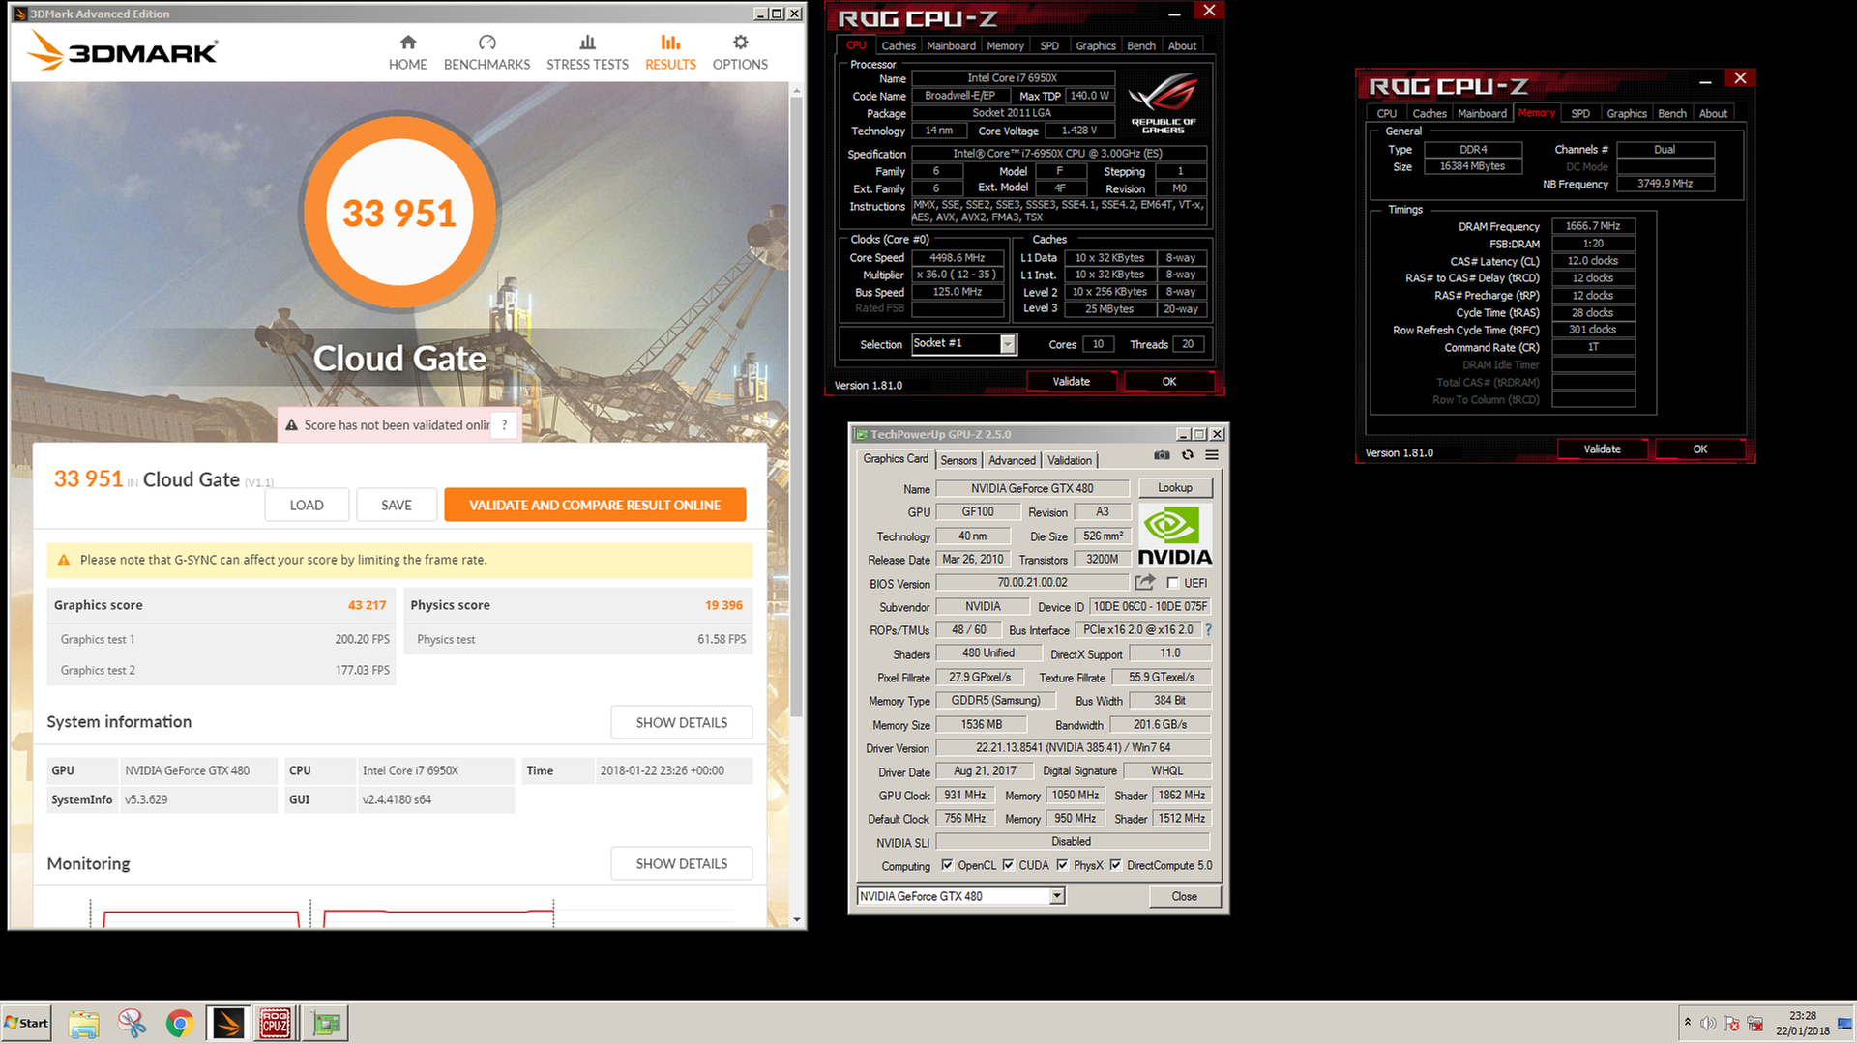Screen dimensions: 1857x1044
Task: Click the Driver Version field in GPU-Z
Action: 1073,747
